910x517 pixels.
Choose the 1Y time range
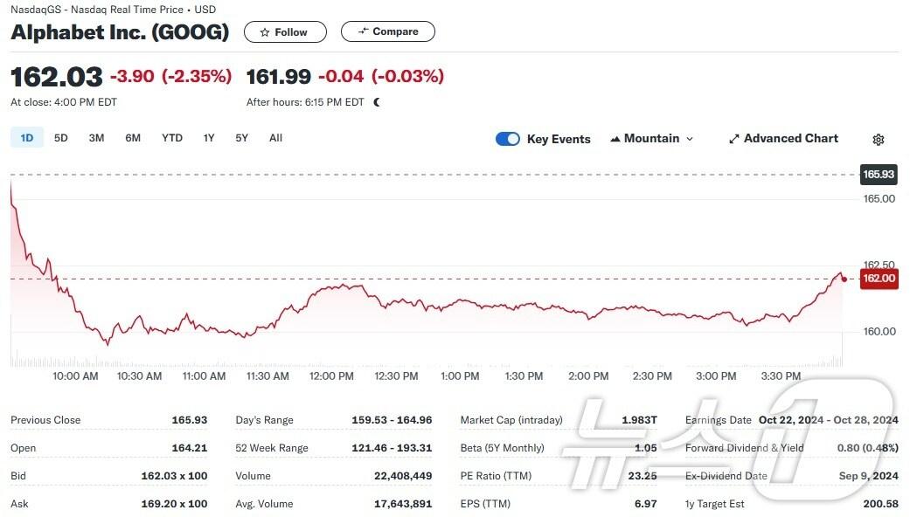point(209,138)
